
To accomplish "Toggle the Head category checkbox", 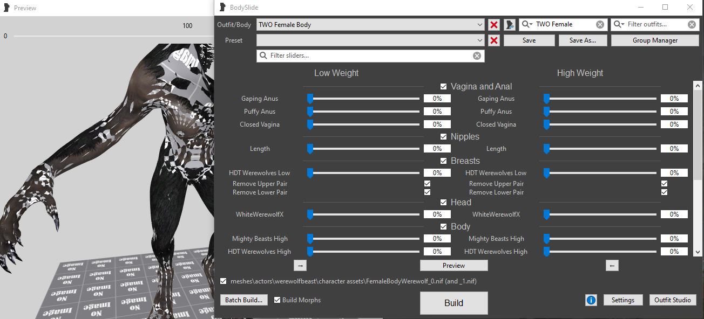I will [x=444, y=203].
